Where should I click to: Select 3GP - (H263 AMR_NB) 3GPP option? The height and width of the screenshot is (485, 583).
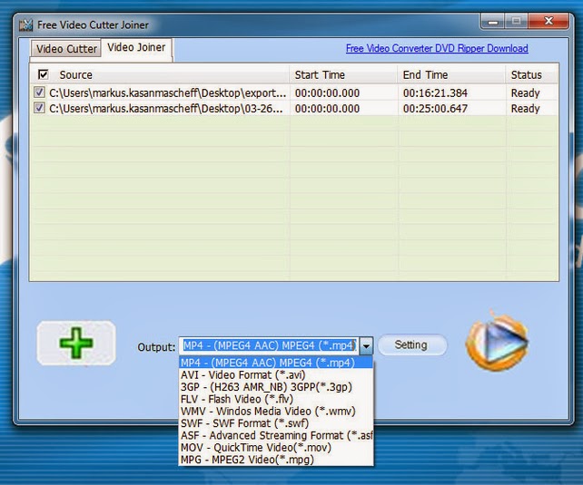tap(276, 387)
